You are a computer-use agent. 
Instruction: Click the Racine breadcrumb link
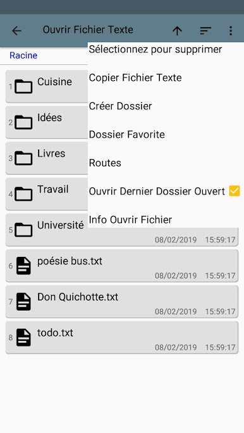tap(23, 56)
